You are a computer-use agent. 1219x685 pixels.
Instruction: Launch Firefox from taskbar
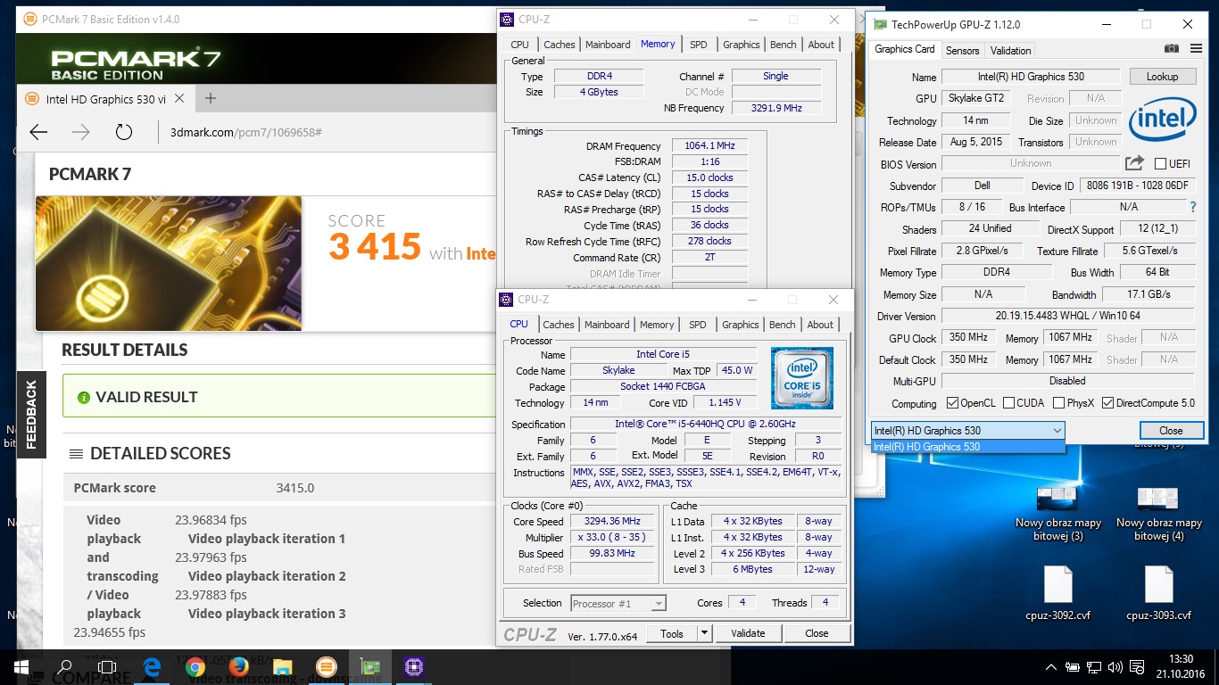tap(238, 666)
